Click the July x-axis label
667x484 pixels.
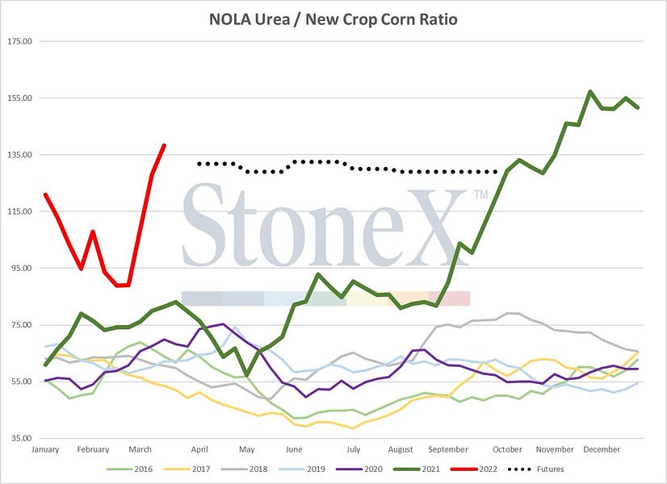352,449
